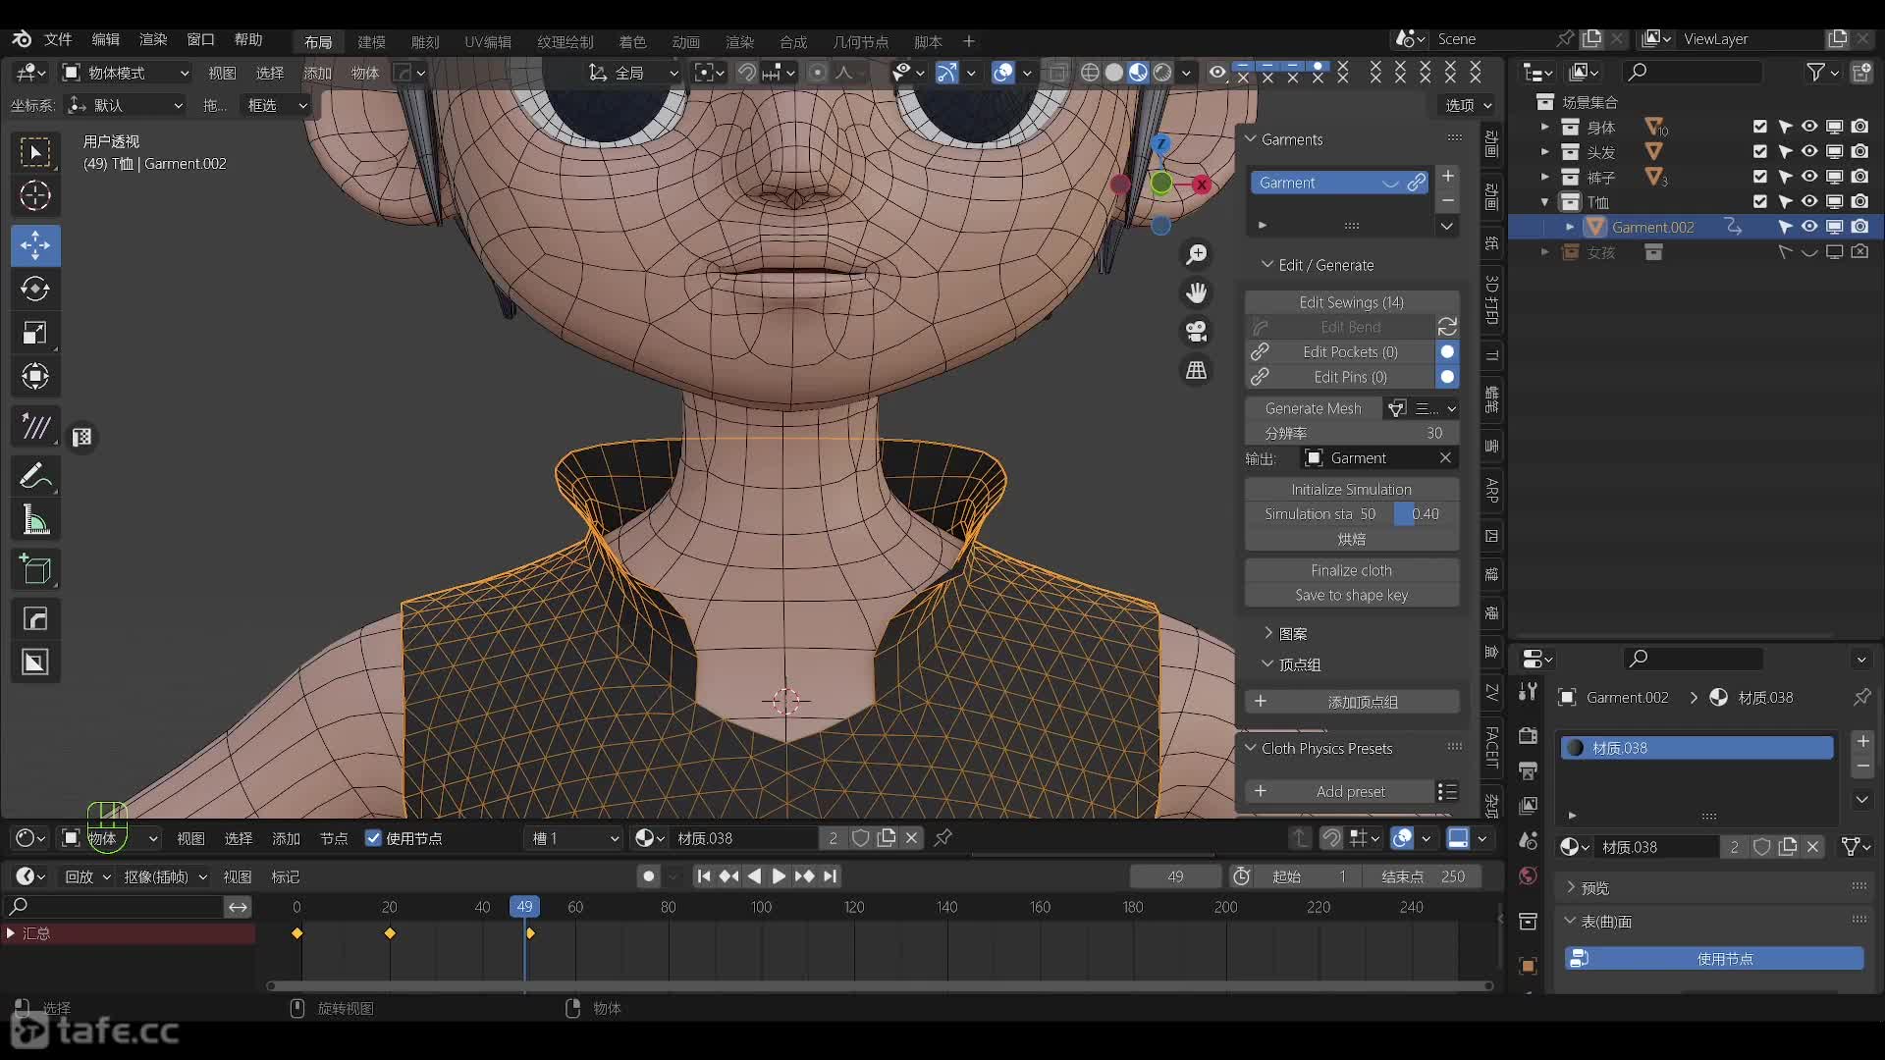Click Finalize cloth button

click(1351, 570)
